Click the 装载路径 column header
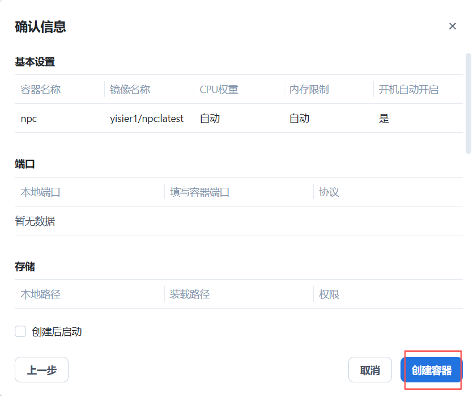This screenshot has width=473, height=396. (x=189, y=294)
